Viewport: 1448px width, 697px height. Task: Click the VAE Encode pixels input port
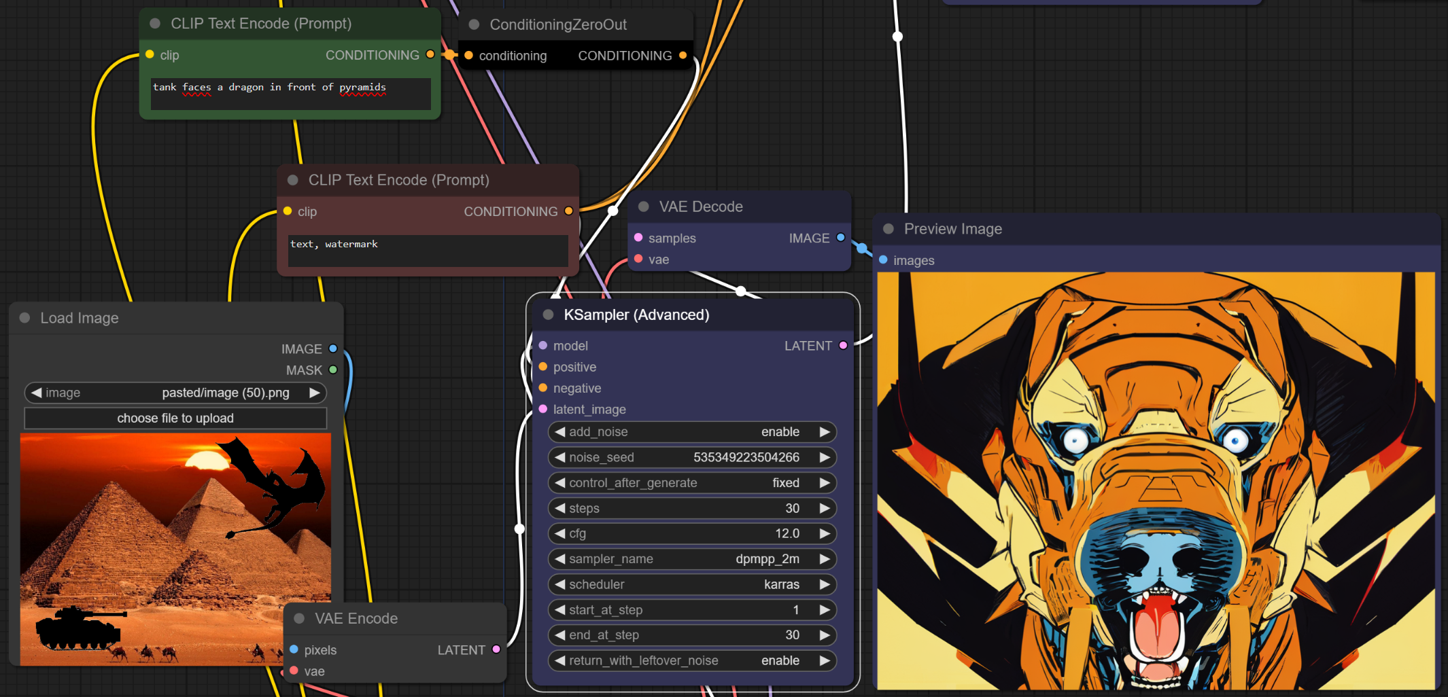[x=294, y=649]
